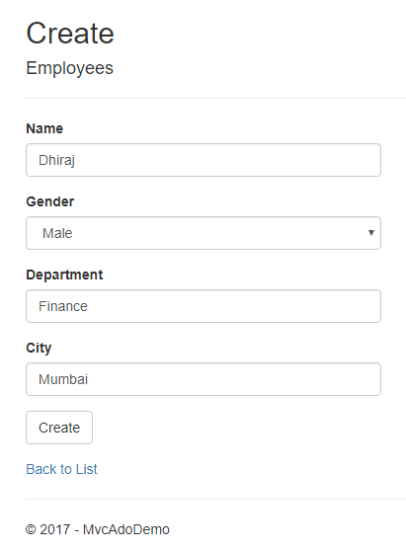
Task: Select the Gender combo box showing Male
Action: [203, 233]
